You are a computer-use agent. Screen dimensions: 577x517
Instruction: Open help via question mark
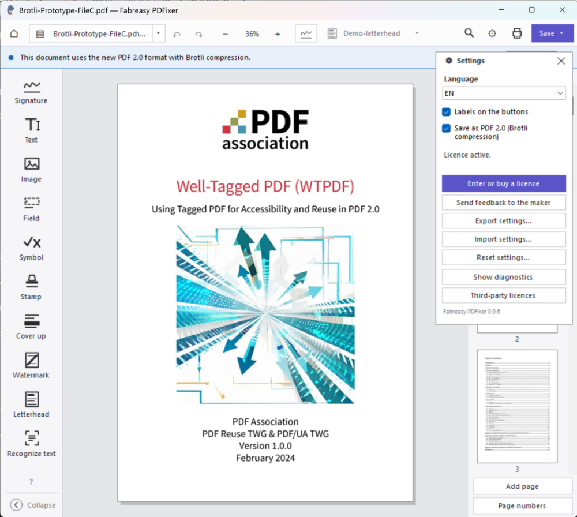31,481
